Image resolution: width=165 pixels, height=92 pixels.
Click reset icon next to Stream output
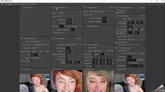118,48
